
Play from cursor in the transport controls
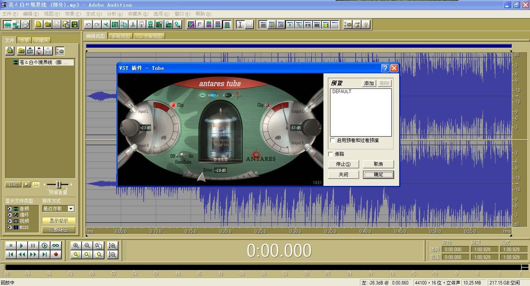(x=22, y=246)
